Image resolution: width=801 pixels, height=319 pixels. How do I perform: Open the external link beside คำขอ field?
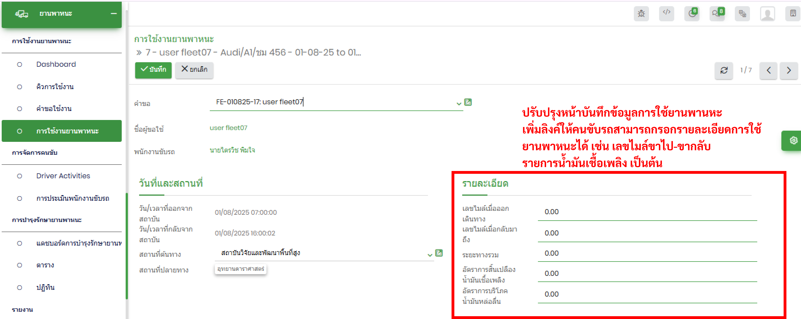[x=468, y=102]
